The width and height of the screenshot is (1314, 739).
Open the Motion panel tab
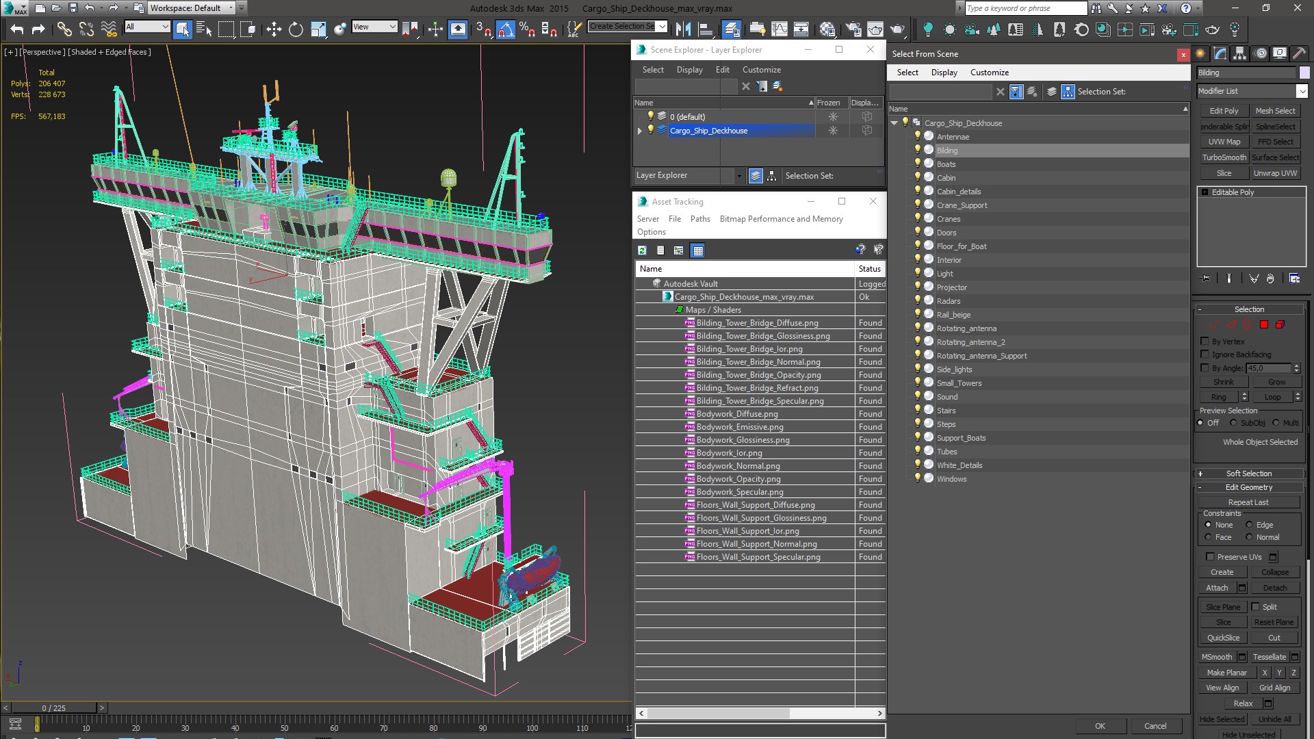[x=1260, y=53]
